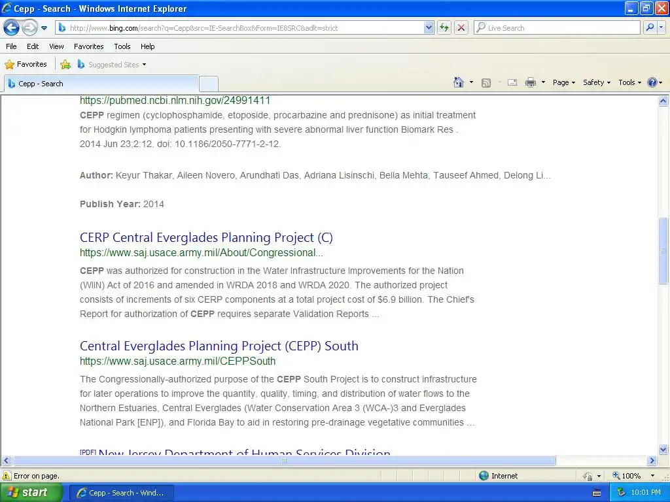
Task: Click the Home icon in command bar
Action: point(459,82)
